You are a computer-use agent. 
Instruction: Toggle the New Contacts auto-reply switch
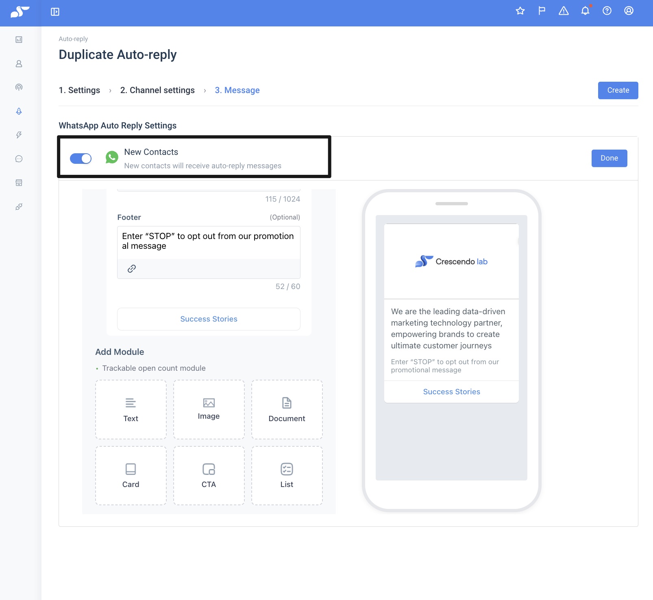[x=81, y=159]
